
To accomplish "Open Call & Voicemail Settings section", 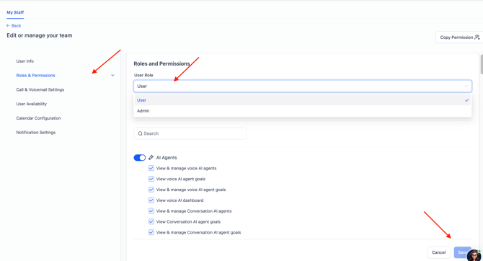I will tap(40, 89).
